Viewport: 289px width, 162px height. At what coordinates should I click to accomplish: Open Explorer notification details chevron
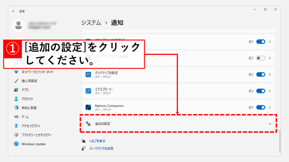click(x=270, y=91)
